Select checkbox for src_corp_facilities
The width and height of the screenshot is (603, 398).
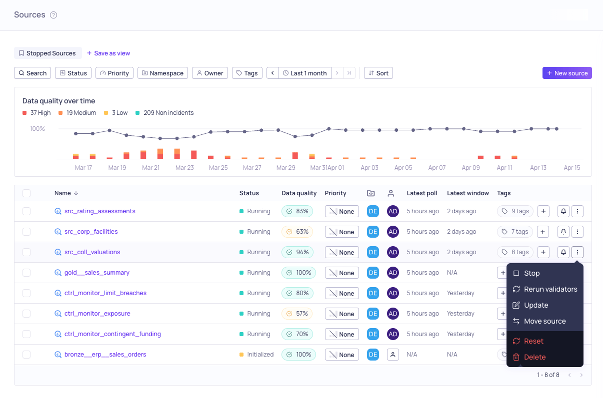[26, 232]
